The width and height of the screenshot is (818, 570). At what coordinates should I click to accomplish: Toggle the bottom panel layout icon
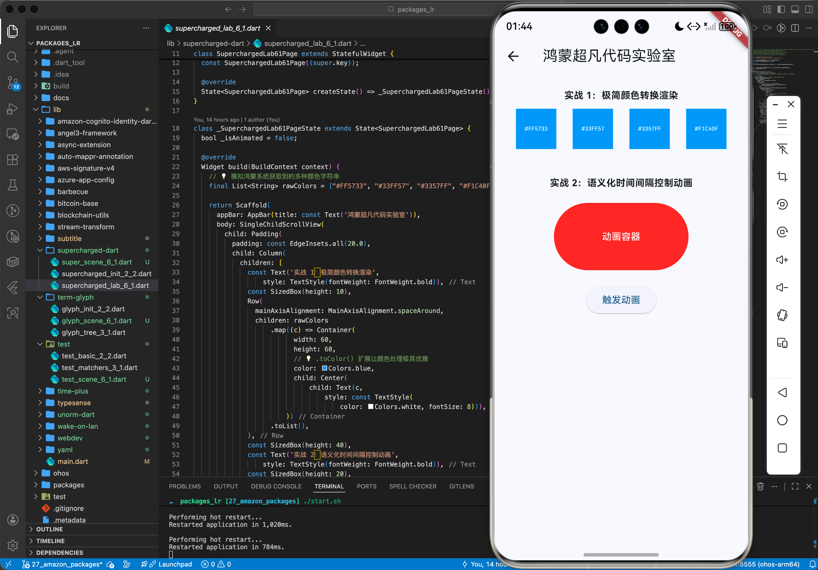click(x=795, y=9)
